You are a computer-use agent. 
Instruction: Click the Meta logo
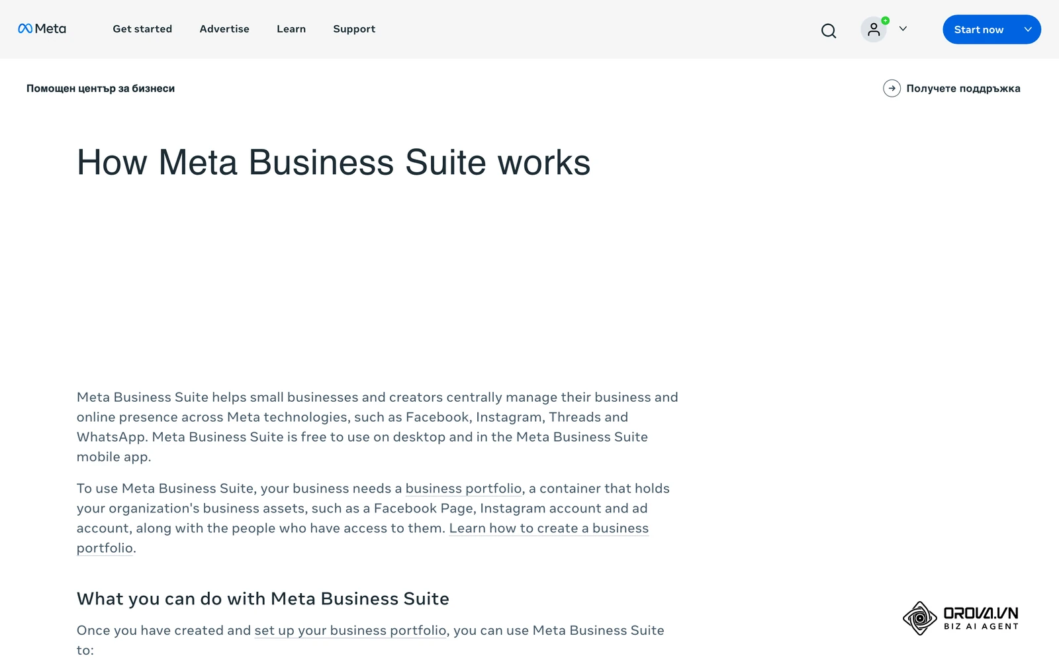point(42,29)
